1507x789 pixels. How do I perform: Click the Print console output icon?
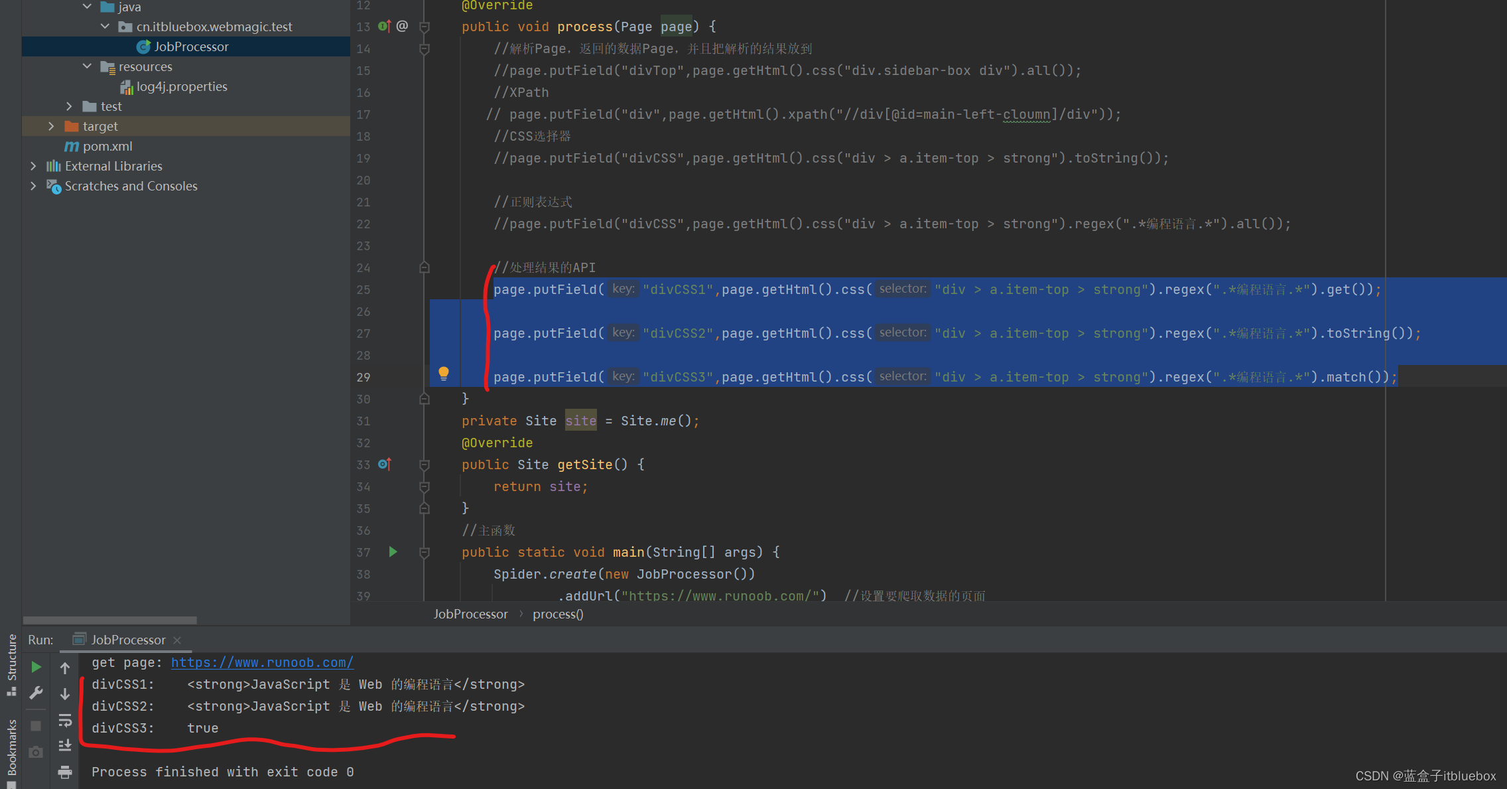click(65, 772)
